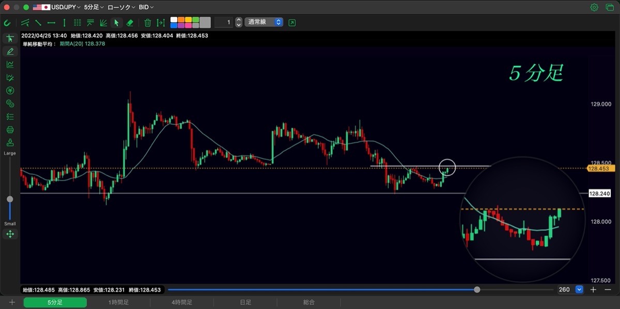Image resolution: width=620 pixels, height=309 pixels.
Task: Click the crosshair cursor icon in sidebar
Action: tap(10, 39)
